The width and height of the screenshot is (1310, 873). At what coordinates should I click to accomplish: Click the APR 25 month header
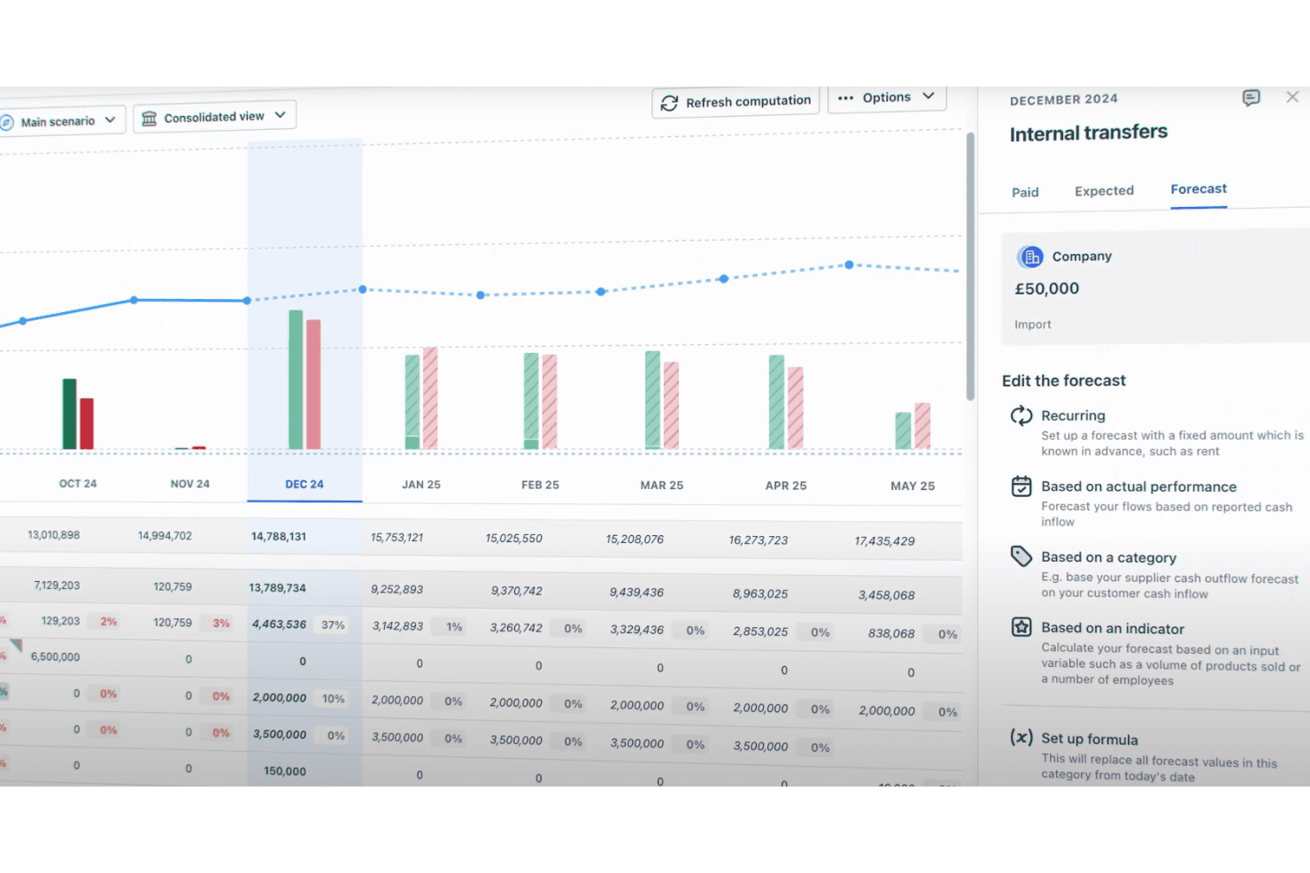(x=786, y=486)
